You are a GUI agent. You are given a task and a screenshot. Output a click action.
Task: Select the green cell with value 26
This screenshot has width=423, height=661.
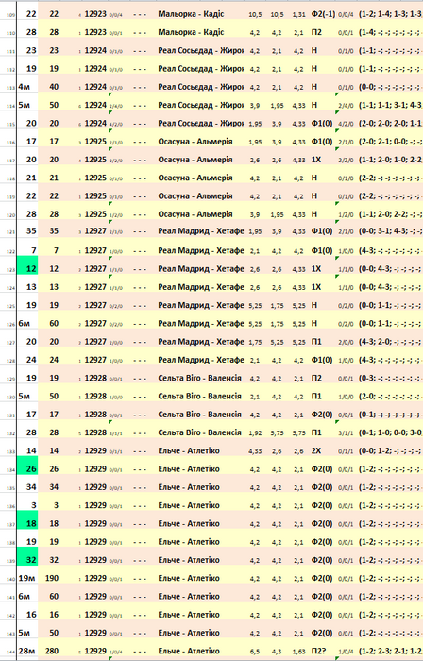click(x=27, y=466)
